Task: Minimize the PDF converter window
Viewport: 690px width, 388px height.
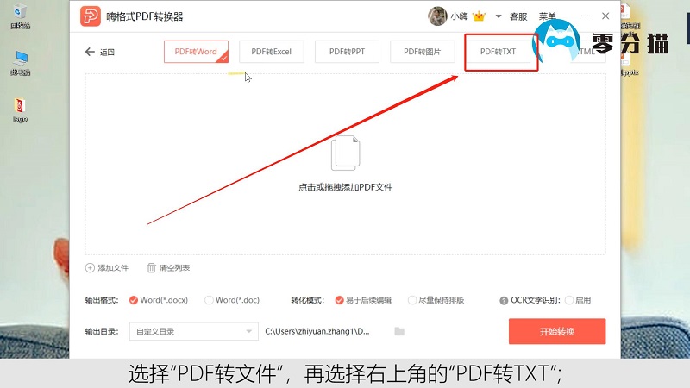Action: click(x=585, y=16)
